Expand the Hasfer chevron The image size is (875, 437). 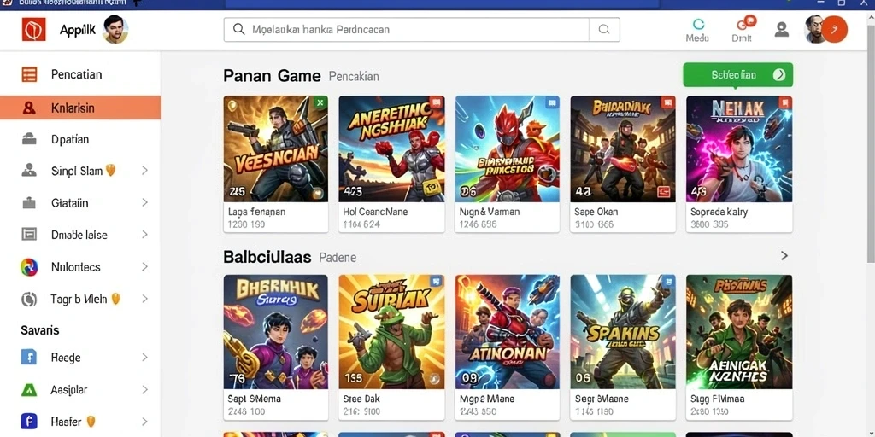144,422
